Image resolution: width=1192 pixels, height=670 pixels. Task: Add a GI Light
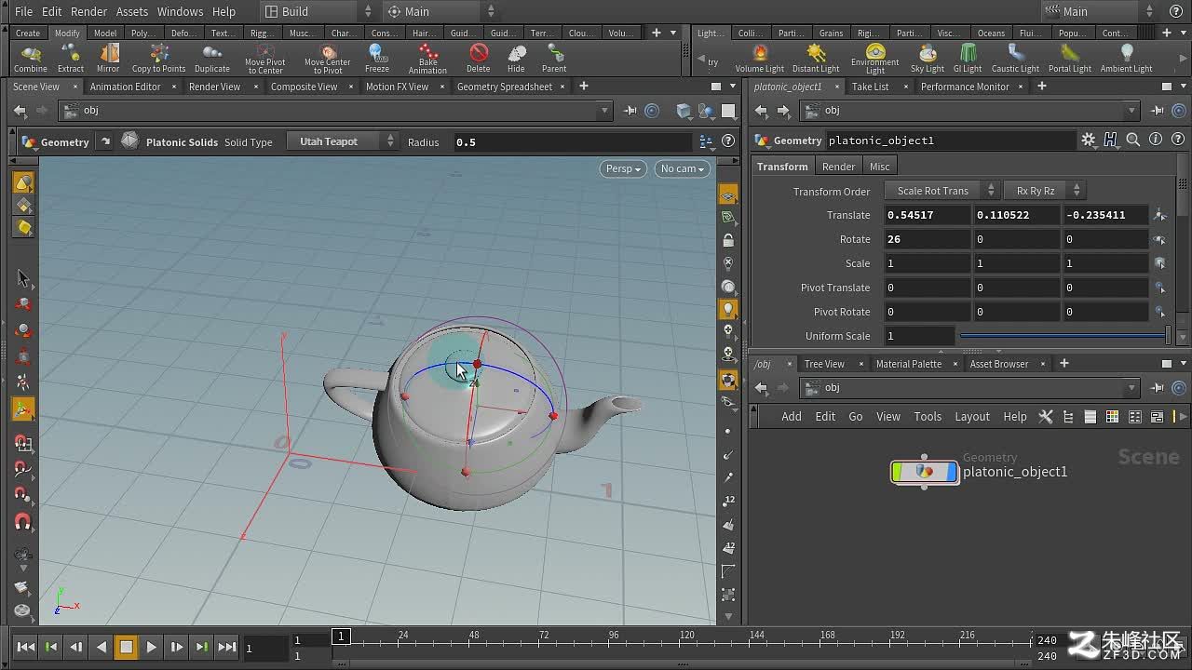[x=968, y=59]
